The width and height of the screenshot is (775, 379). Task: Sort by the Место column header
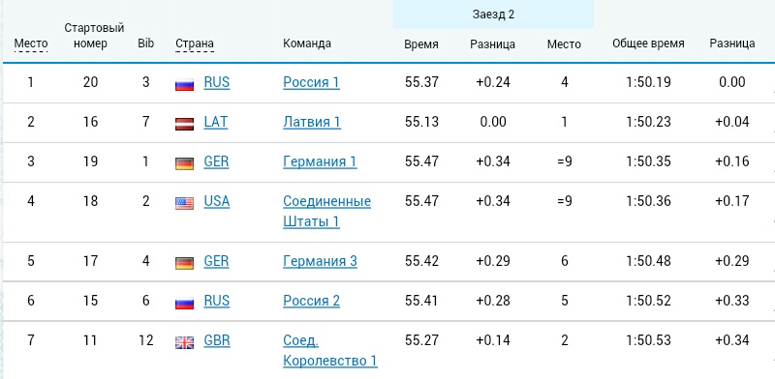point(31,44)
